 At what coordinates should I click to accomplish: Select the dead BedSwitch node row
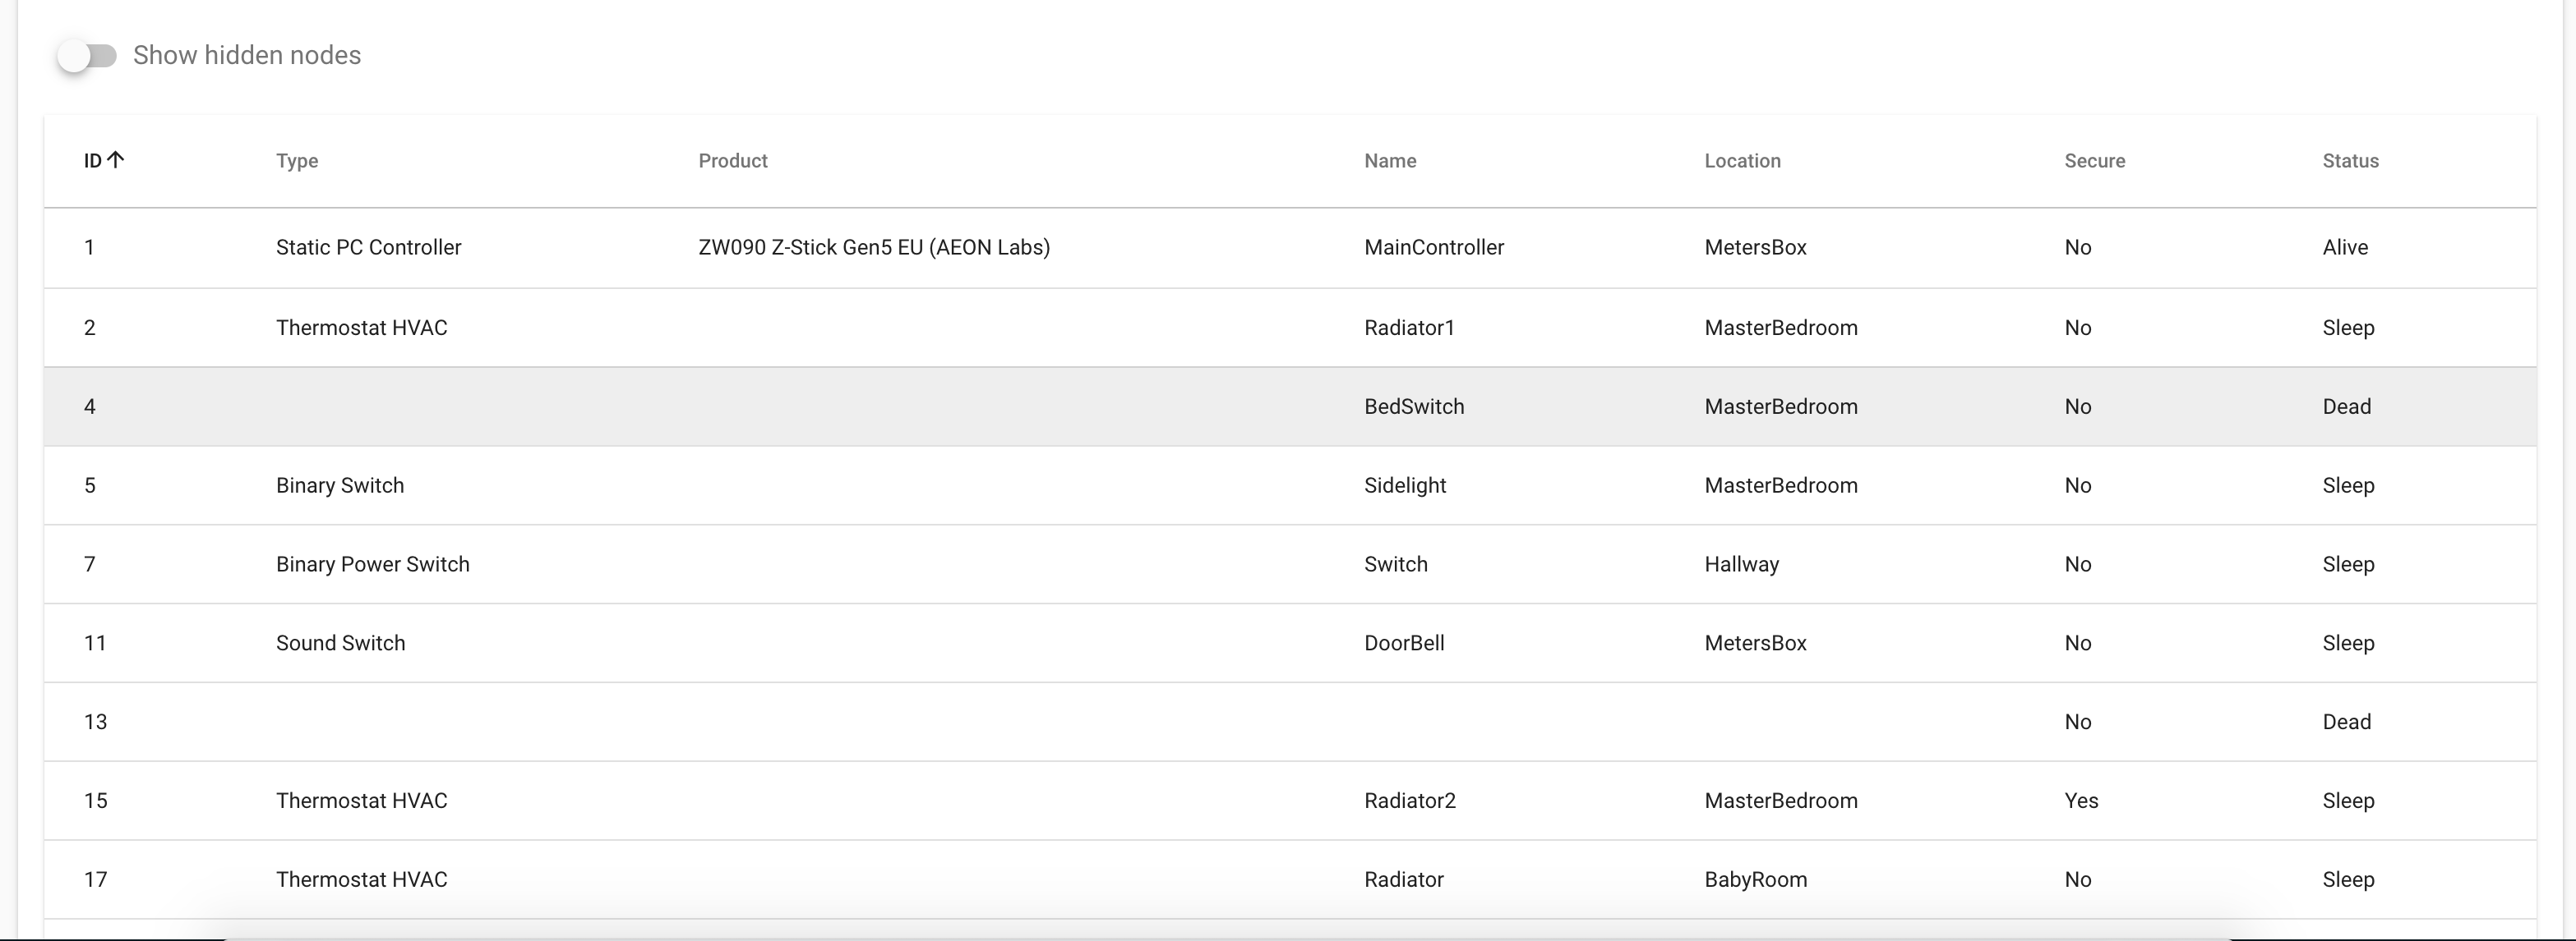(x=1413, y=406)
